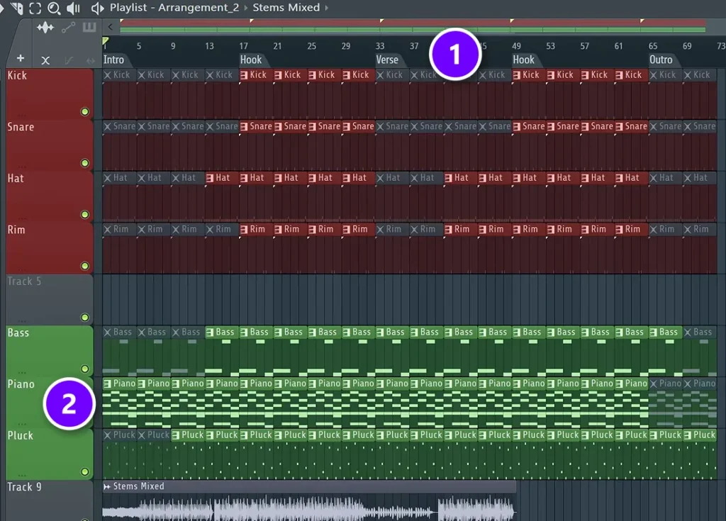Show audio clips with the waveform icon
Screen dimensions: 726x521
tap(45, 28)
